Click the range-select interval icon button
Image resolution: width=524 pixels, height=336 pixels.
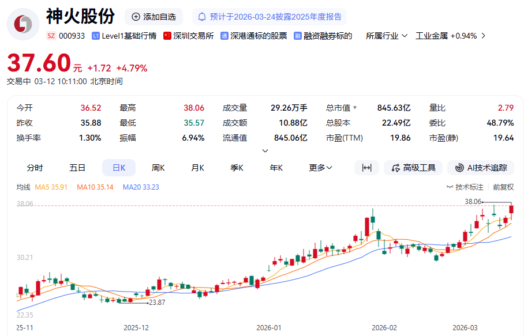(x=366, y=168)
